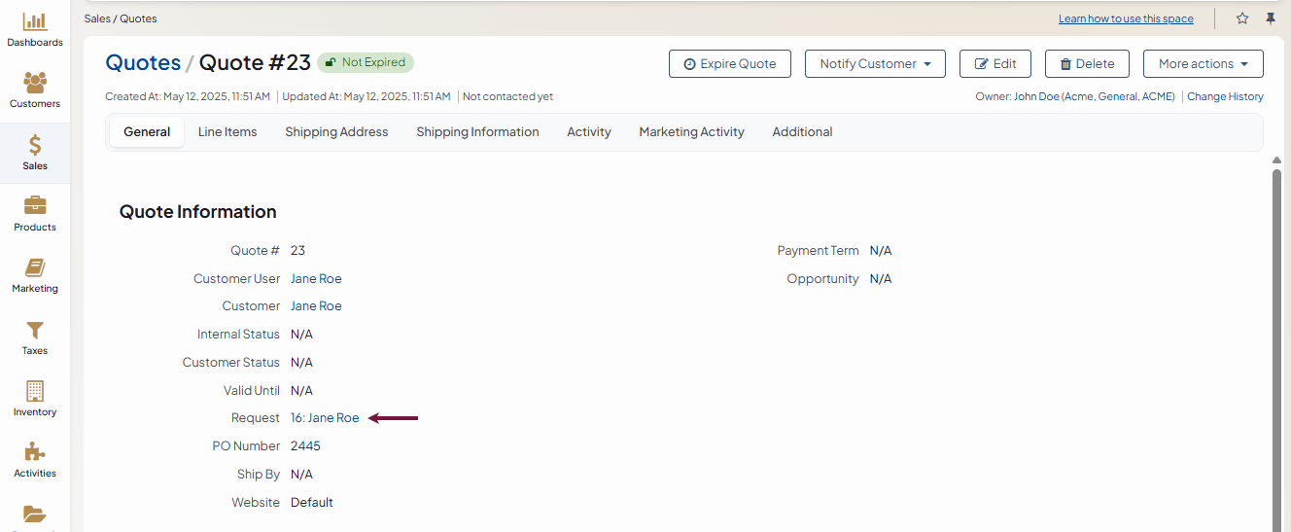Expand the Notify Customer dropdown
Image resolution: width=1291 pixels, height=532 pixels.
pyautogui.click(x=875, y=64)
